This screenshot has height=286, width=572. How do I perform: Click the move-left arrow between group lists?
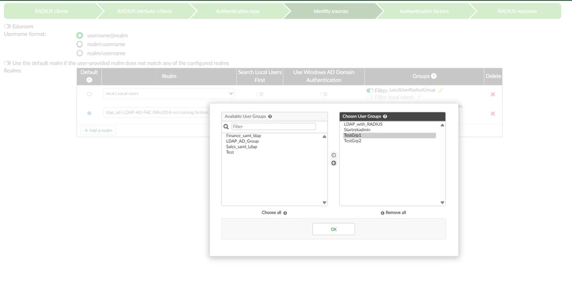pos(334,163)
